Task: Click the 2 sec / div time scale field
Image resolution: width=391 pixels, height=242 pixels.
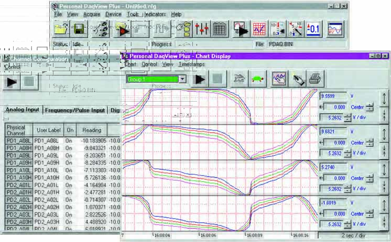Action: pos(353,235)
